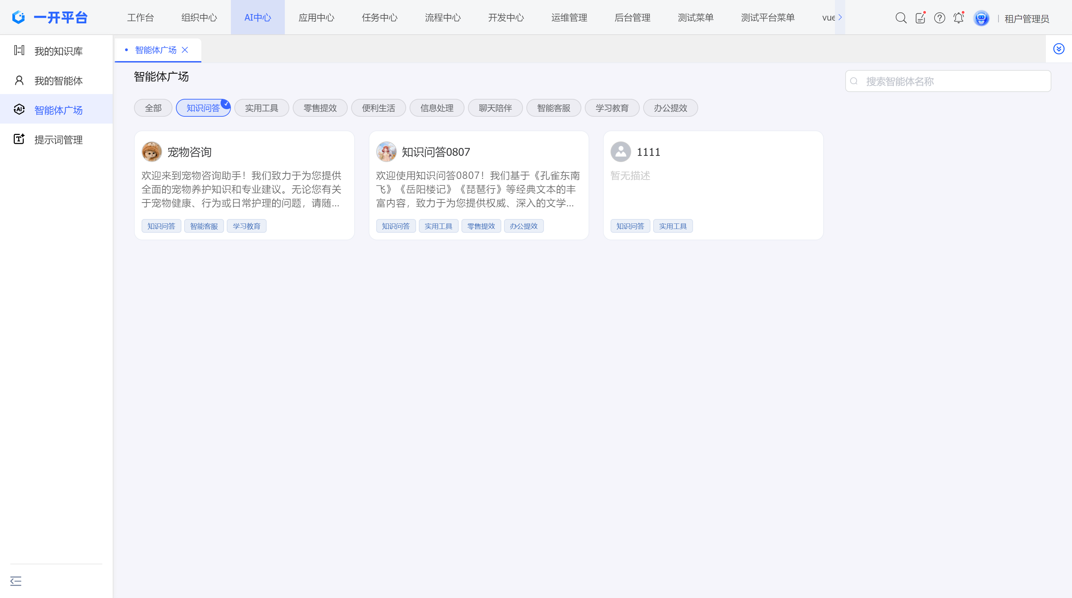Select the 实用工具 category filter

pos(261,108)
